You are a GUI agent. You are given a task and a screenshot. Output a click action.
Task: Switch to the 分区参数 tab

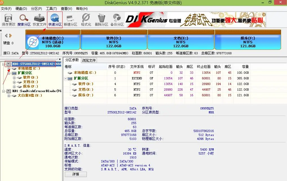pos(72,60)
